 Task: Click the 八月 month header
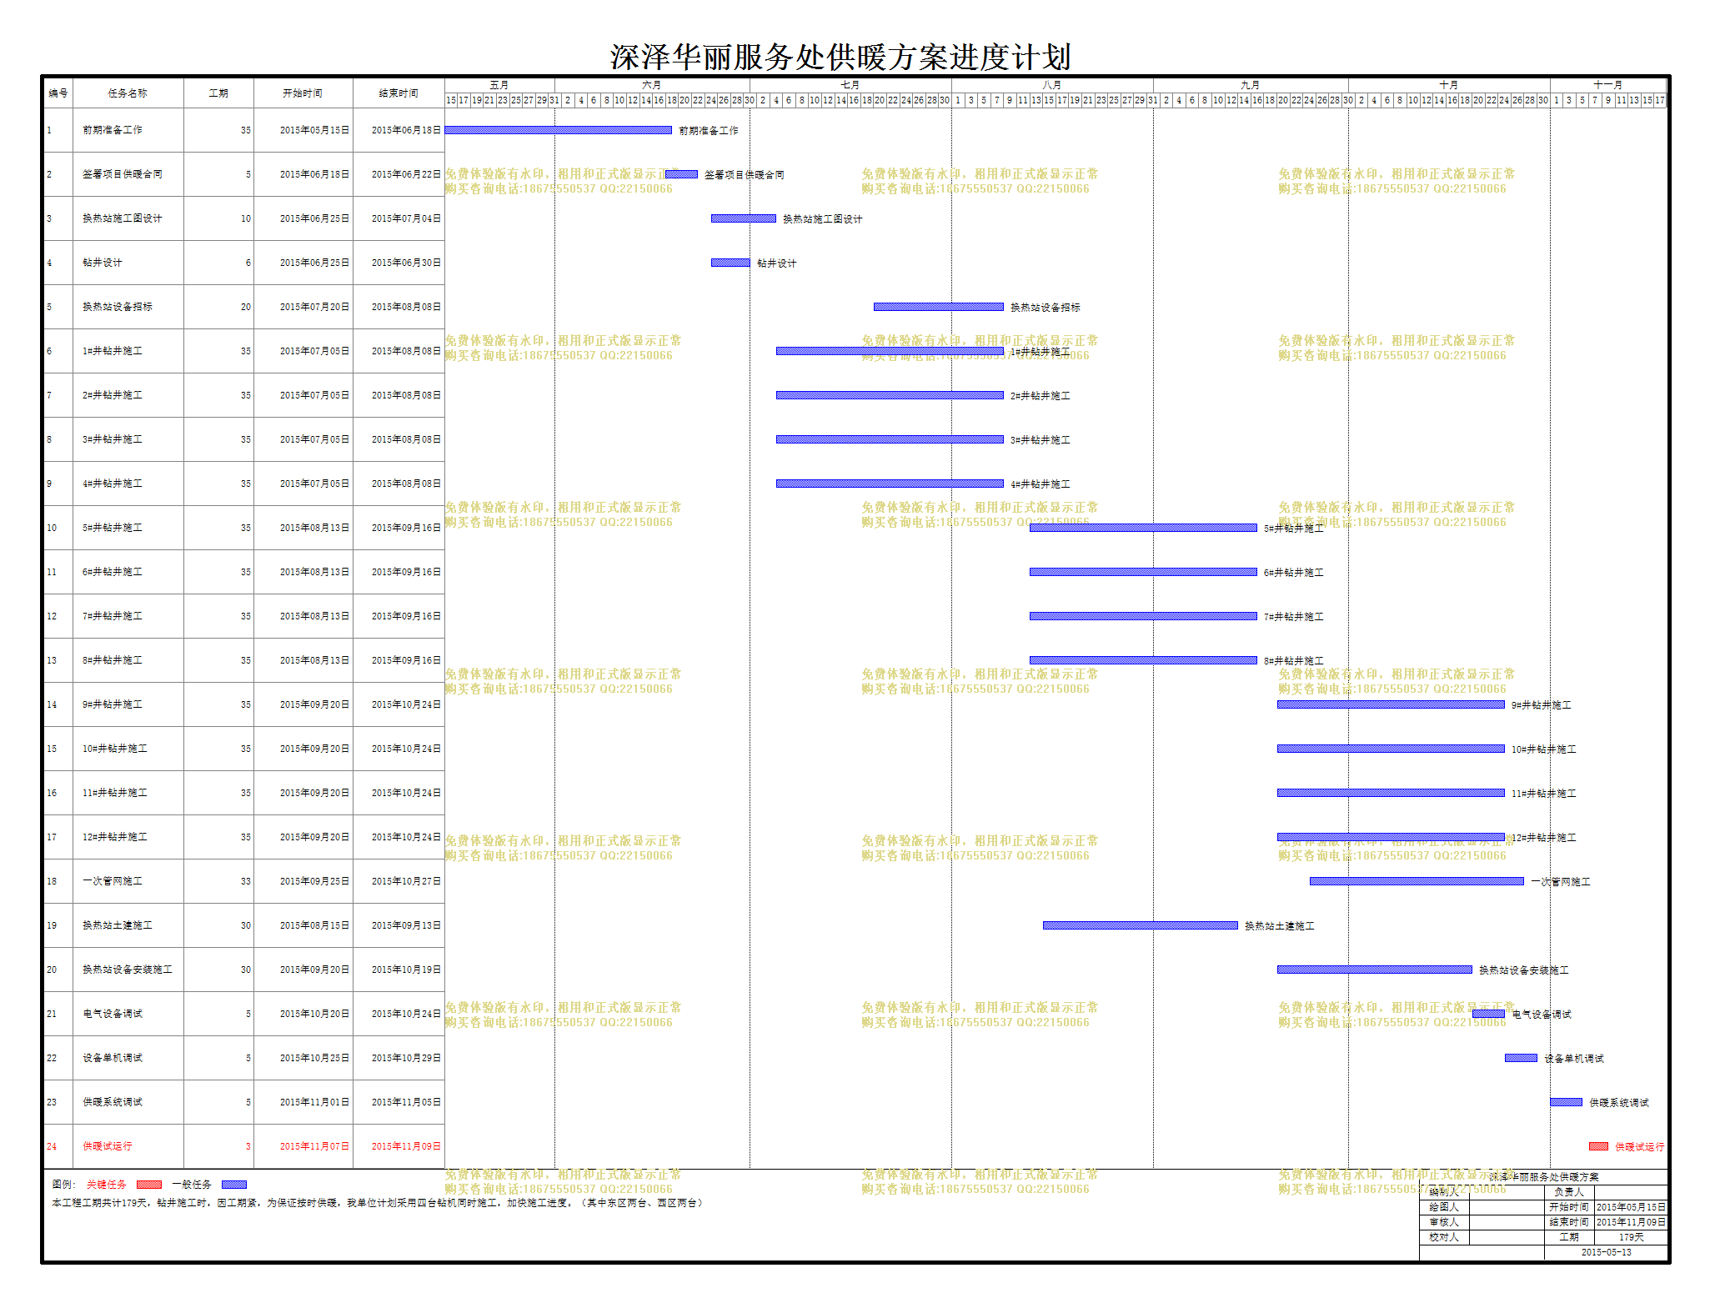point(1052,85)
